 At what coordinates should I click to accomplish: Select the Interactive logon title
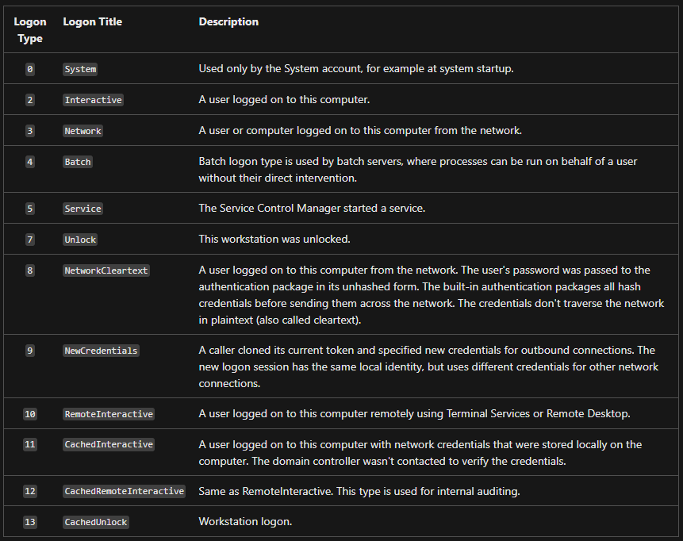click(94, 100)
